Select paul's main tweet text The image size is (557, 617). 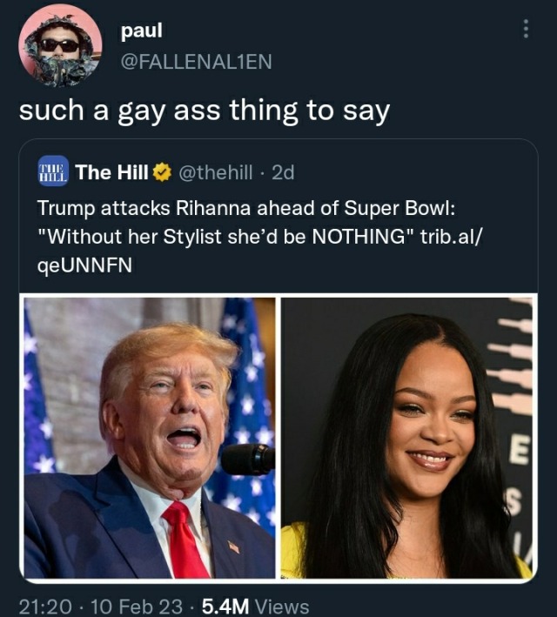[x=205, y=111]
